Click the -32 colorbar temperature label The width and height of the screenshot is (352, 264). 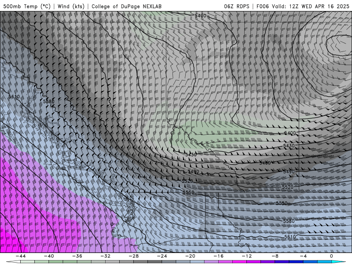pyautogui.click(x=105, y=256)
